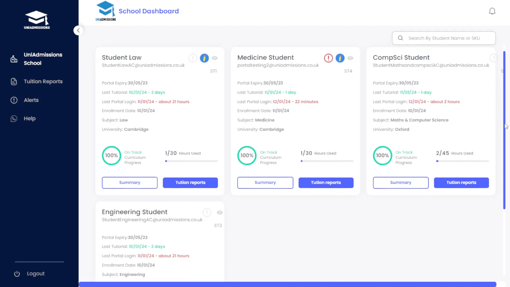Click Medicine Student red alert icon
The image size is (510, 287).
click(x=328, y=58)
